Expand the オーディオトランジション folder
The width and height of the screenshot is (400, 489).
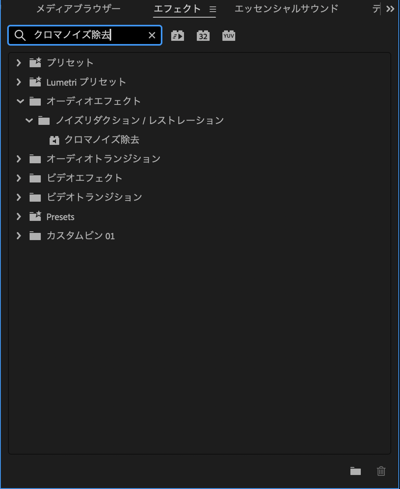[19, 159]
